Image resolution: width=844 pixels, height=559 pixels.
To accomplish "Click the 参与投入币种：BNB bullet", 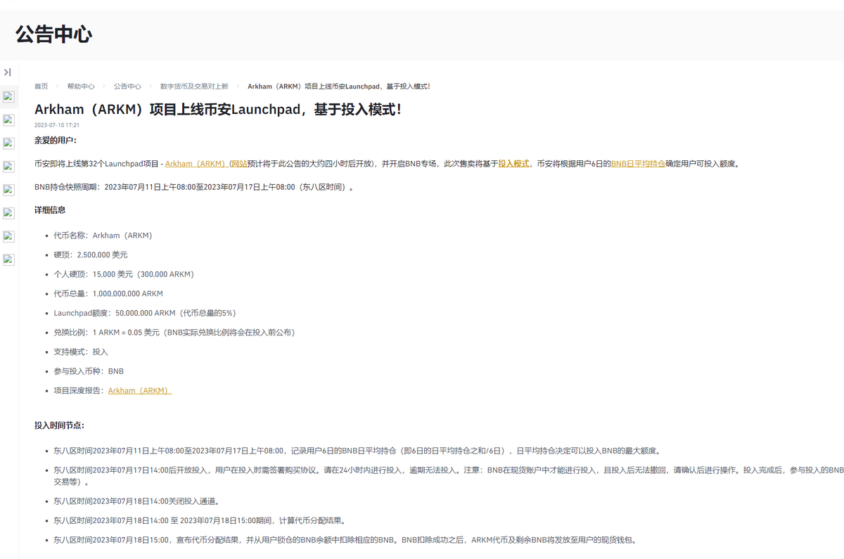I will (89, 371).
